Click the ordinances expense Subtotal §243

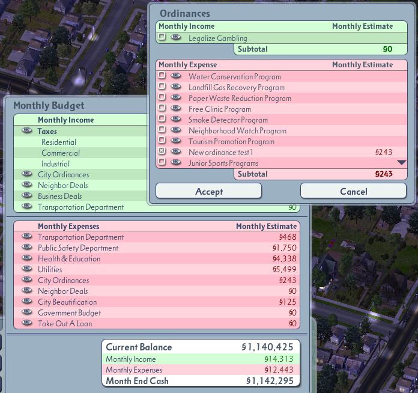(x=384, y=174)
